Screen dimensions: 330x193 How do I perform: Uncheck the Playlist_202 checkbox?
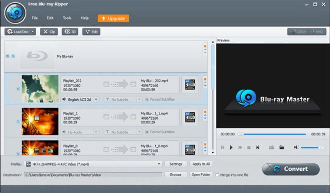tap(18, 88)
